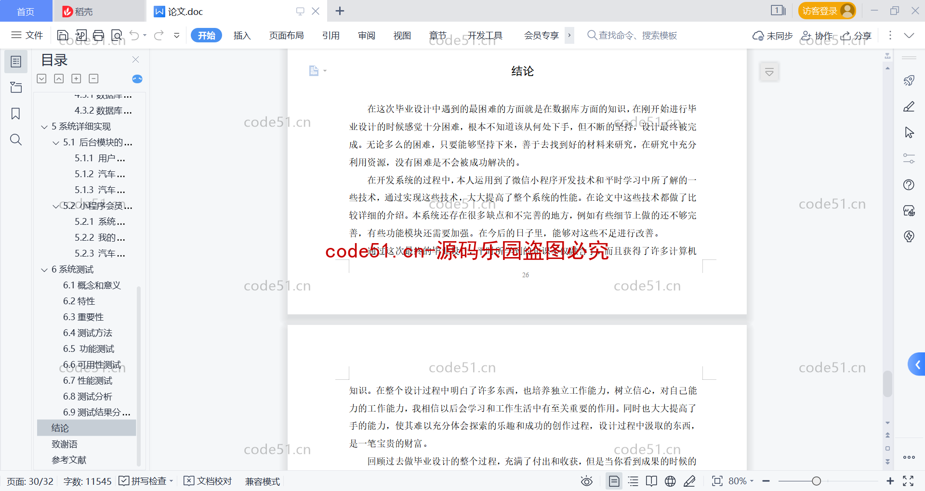Click the Save icon in toolbar
Image resolution: width=925 pixels, height=491 pixels.
63,35
